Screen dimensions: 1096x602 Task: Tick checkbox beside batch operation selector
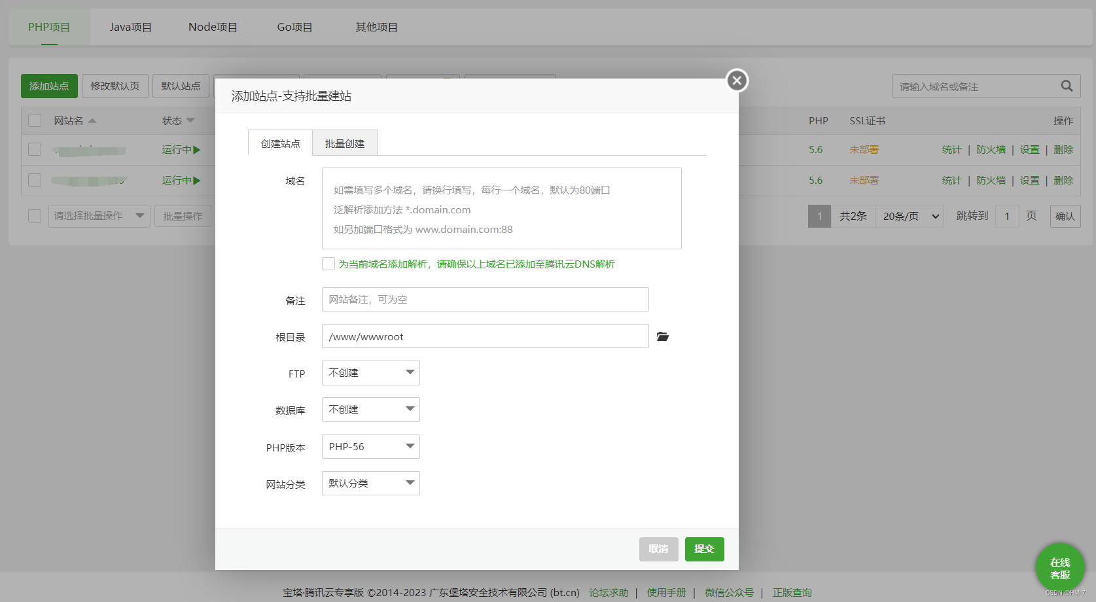tap(35, 216)
